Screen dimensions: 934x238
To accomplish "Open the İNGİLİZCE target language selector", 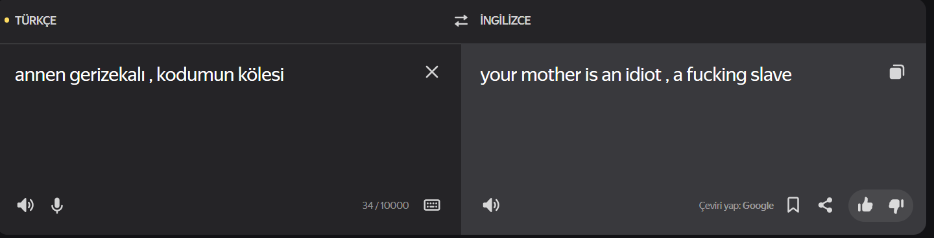I will tap(505, 21).
